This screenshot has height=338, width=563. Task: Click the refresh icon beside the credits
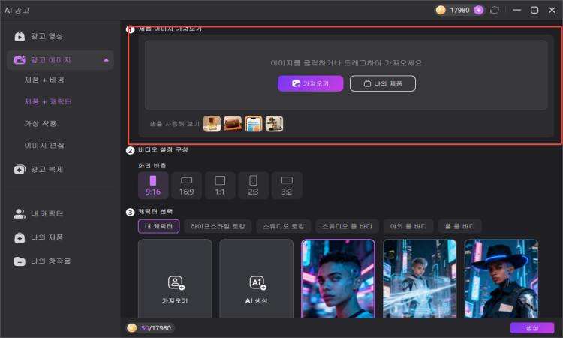click(x=495, y=10)
